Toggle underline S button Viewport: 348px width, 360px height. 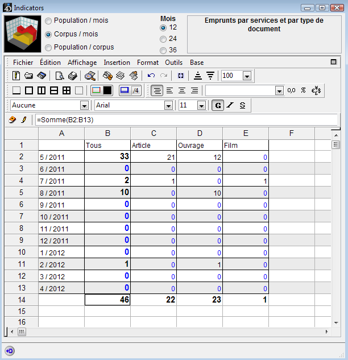pos(242,105)
